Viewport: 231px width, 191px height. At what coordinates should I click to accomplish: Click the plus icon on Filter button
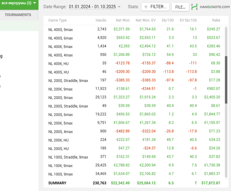tap(146, 7)
